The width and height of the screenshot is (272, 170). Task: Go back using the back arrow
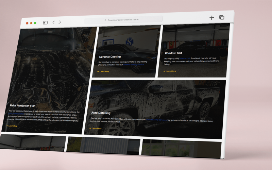[x=53, y=22]
